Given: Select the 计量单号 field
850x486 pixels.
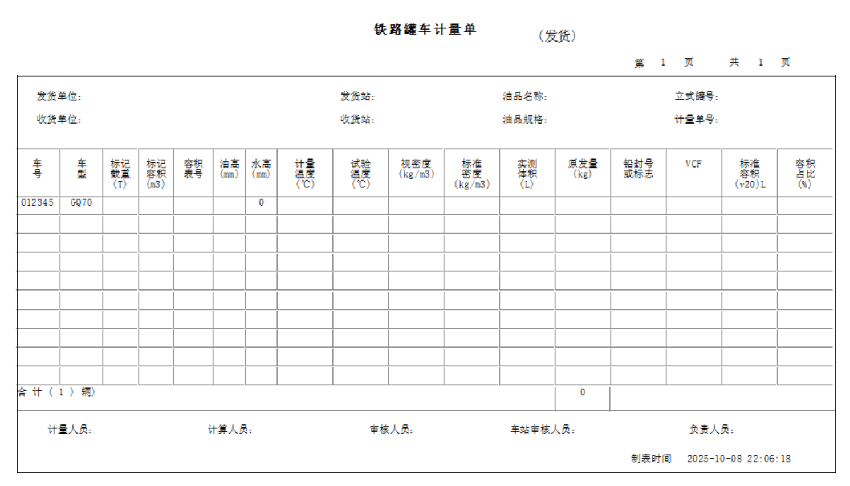Looking at the screenshot, I should pos(697,119).
